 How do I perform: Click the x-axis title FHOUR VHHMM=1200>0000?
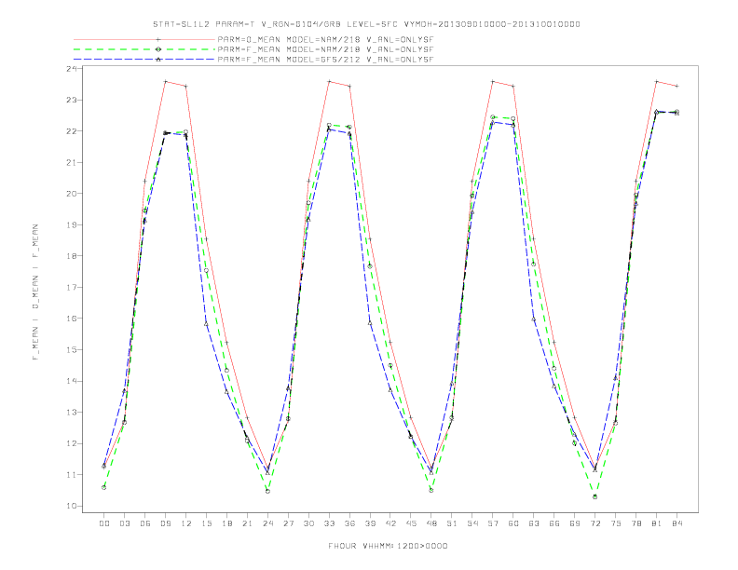[x=388, y=546]
